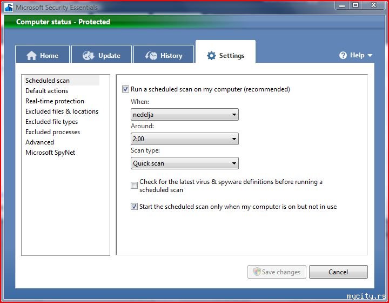
Task: Click the 'Run a scheduled scan' label text
Action: pos(210,89)
